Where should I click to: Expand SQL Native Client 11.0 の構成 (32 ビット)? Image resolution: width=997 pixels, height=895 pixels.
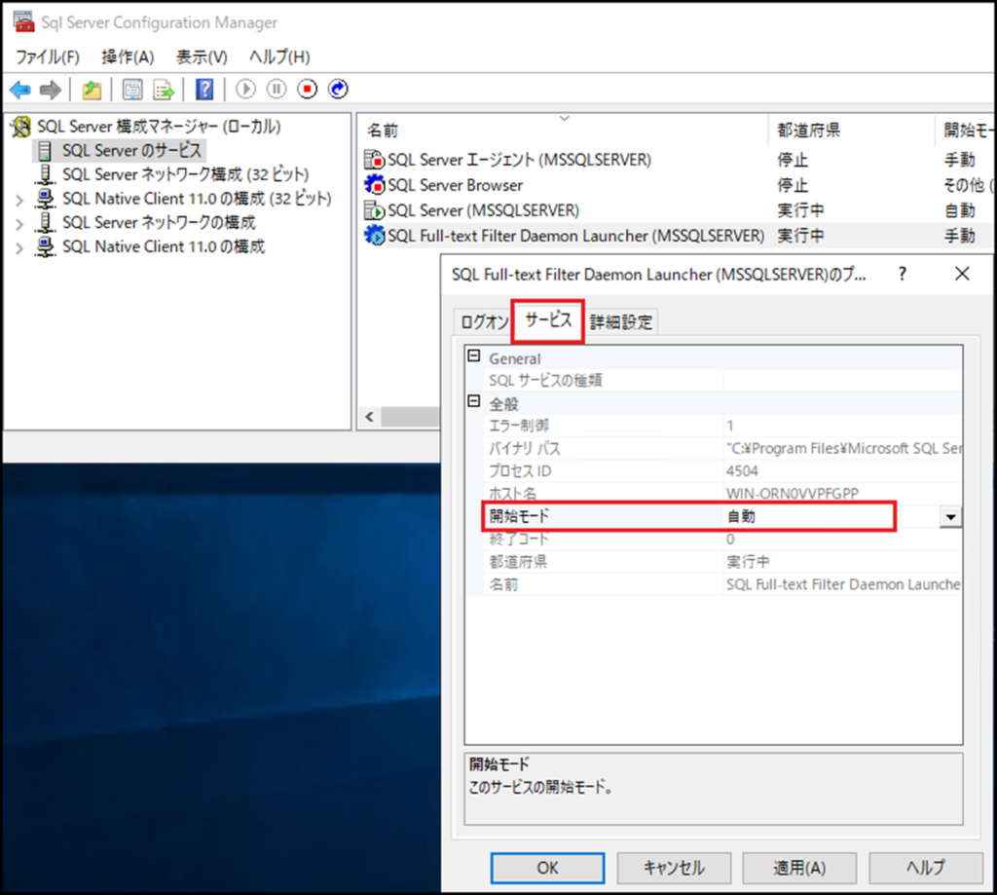[19, 201]
